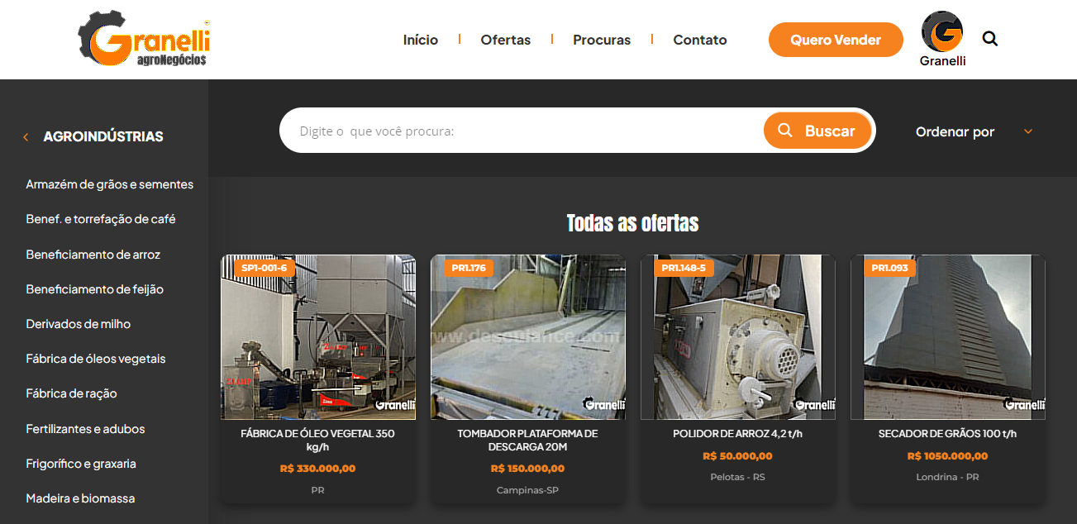
Task: Click the orange Buscar button
Action: click(x=817, y=131)
